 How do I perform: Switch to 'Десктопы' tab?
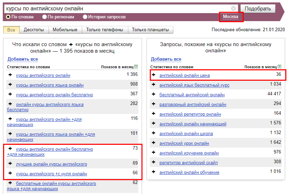(34, 30)
